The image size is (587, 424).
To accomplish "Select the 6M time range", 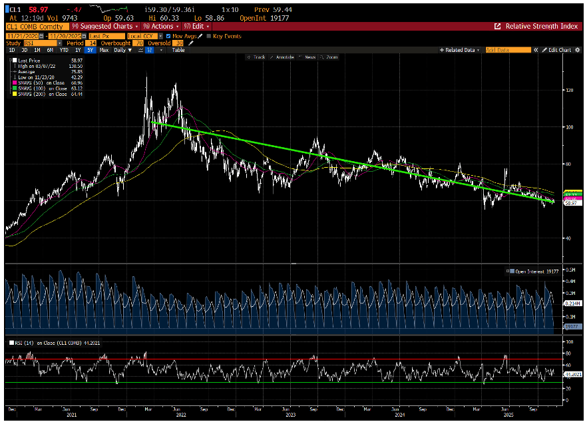I will [x=50, y=50].
